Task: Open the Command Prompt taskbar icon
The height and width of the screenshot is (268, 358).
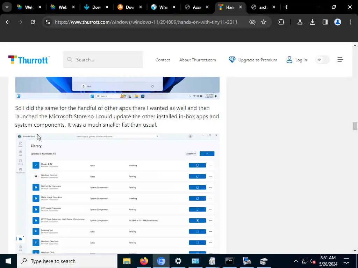Action: (229, 261)
